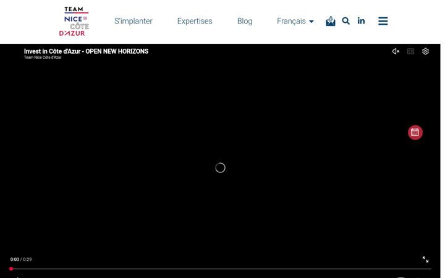Toggle video fullscreen mode

[425, 259]
